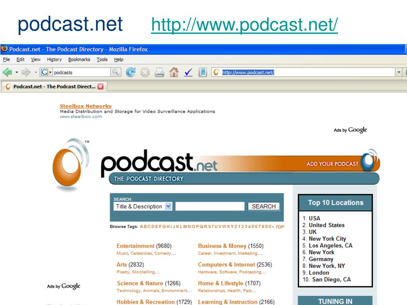
Task: Select Los Angeles, CA location
Action: (x=330, y=245)
